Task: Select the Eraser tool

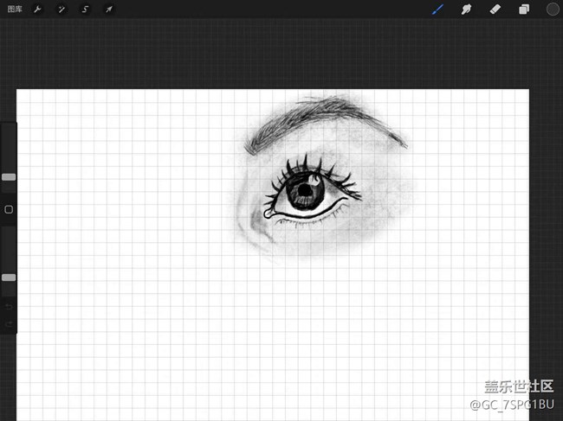Action: (x=495, y=10)
